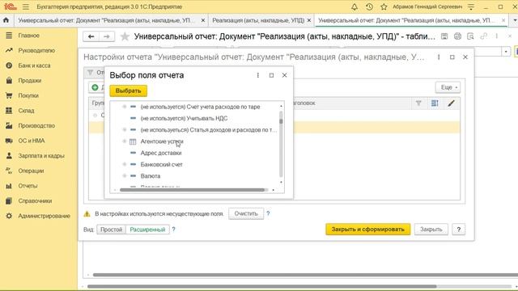Screen dimensions: 518x291
Task: Expand the Банковский счет field
Action: [x=125, y=164]
